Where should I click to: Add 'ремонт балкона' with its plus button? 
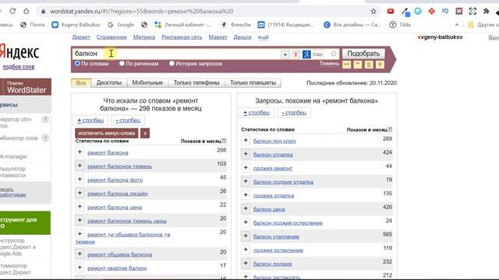tap(80, 152)
